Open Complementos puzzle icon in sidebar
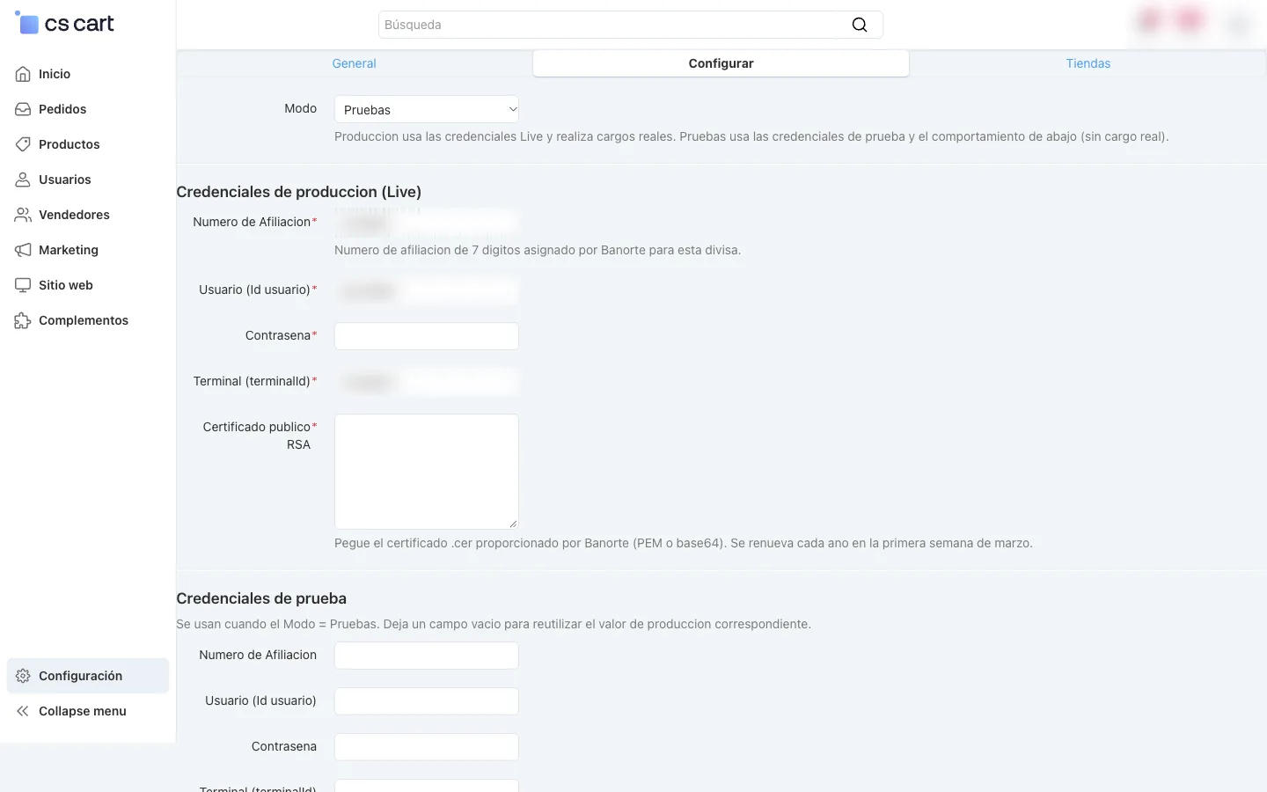 tap(23, 320)
